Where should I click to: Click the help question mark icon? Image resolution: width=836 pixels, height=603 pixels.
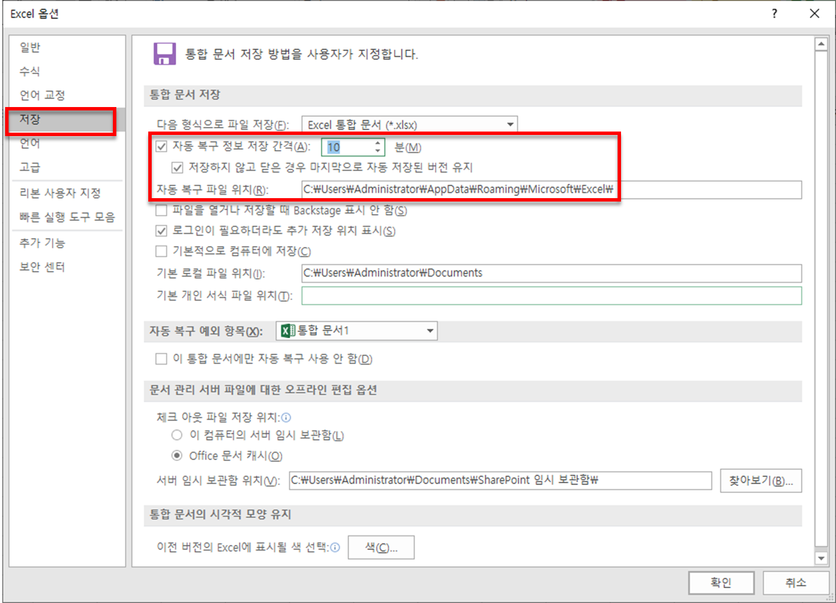[774, 14]
